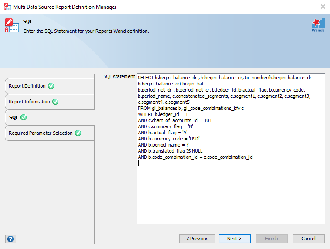Click the green checkmark beside Report Information
The height and width of the screenshot is (249, 330).
55,102
